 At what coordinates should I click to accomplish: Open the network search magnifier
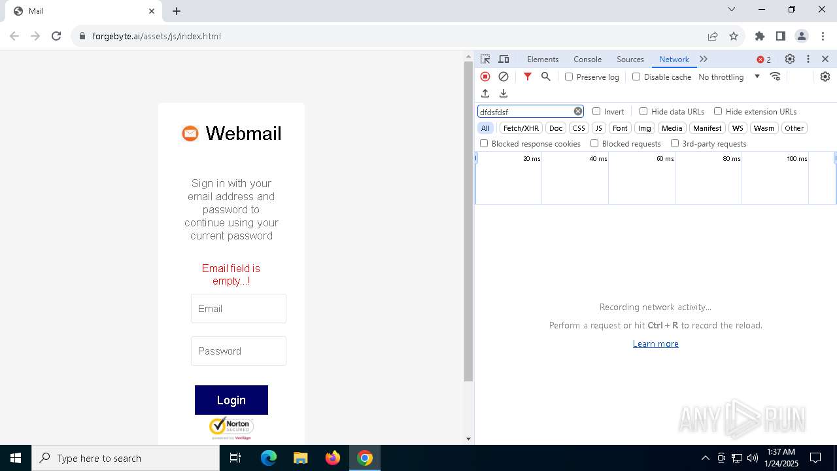point(546,77)
